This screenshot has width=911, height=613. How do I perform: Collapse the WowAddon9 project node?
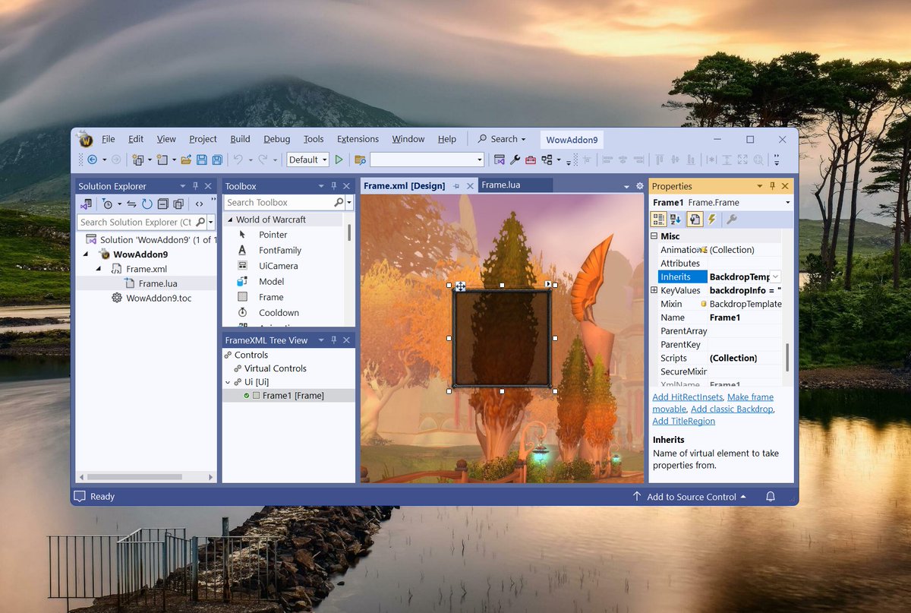tap(85, 254)
